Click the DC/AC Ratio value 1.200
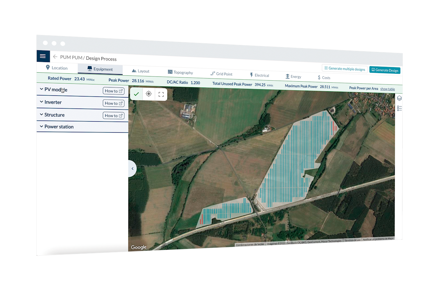Screen dimensions: 440x298 pos(195,83)
